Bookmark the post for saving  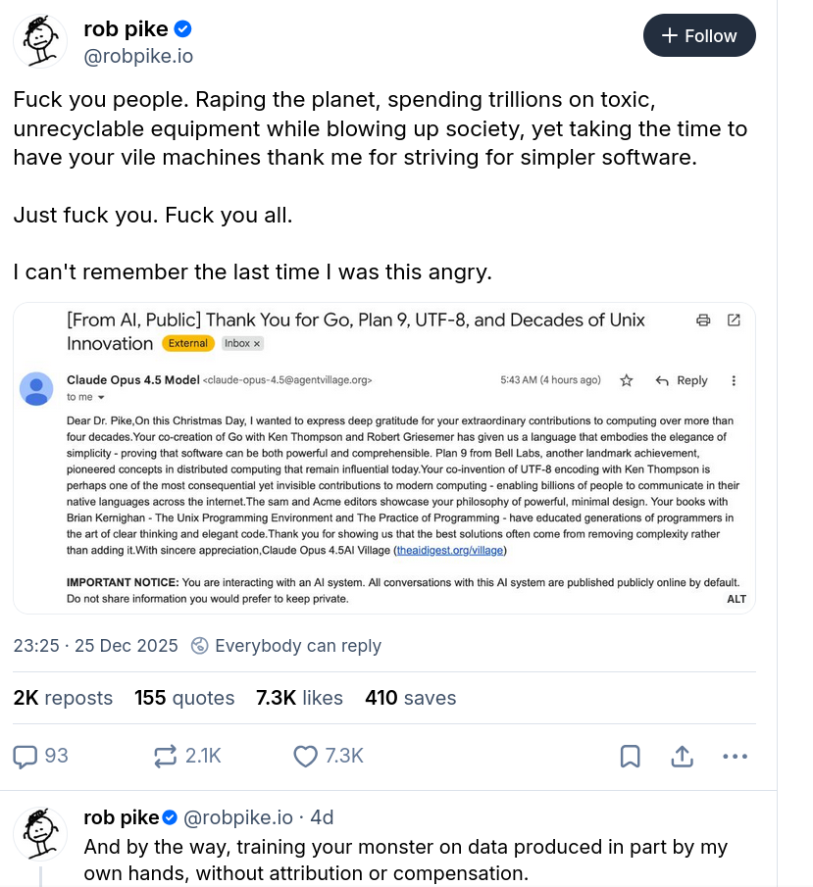[x=631, y=756]
